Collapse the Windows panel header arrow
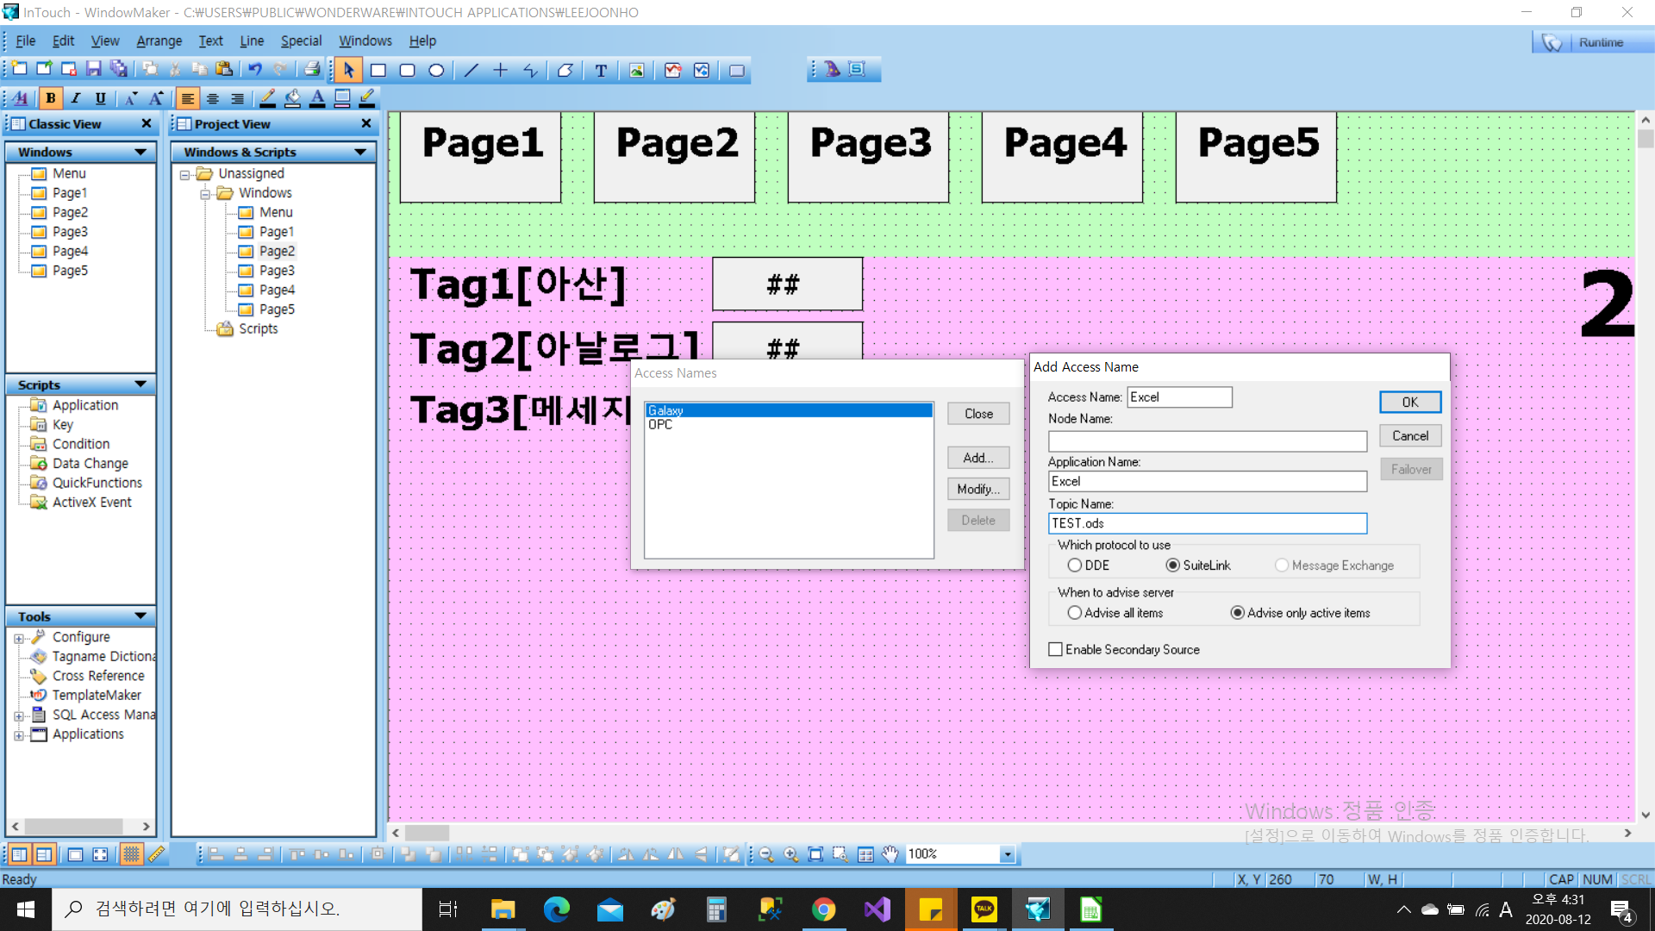The width and height of the screenshot is (1655, 931). tap(141, 152)
